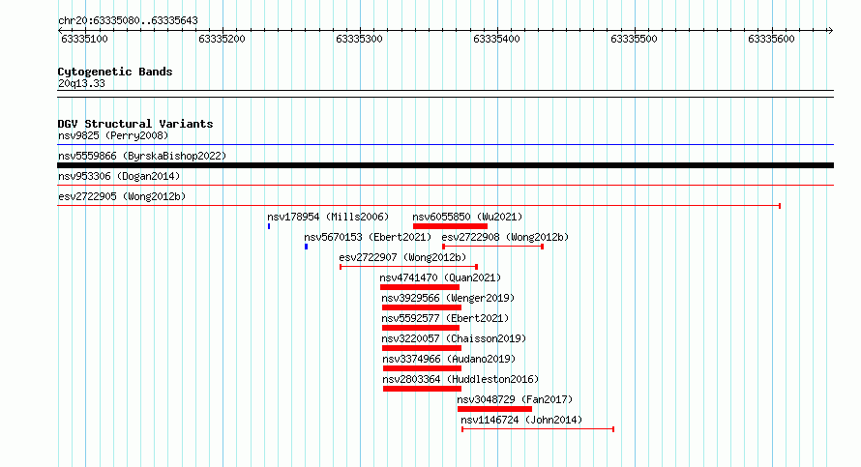This screenshot has width=861, height=467.
Task: Click the 63335100 ruler tick label
Action: click(84, 39)
